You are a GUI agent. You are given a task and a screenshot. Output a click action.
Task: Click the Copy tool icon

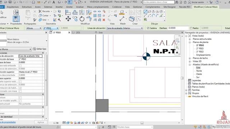(75, 19)
